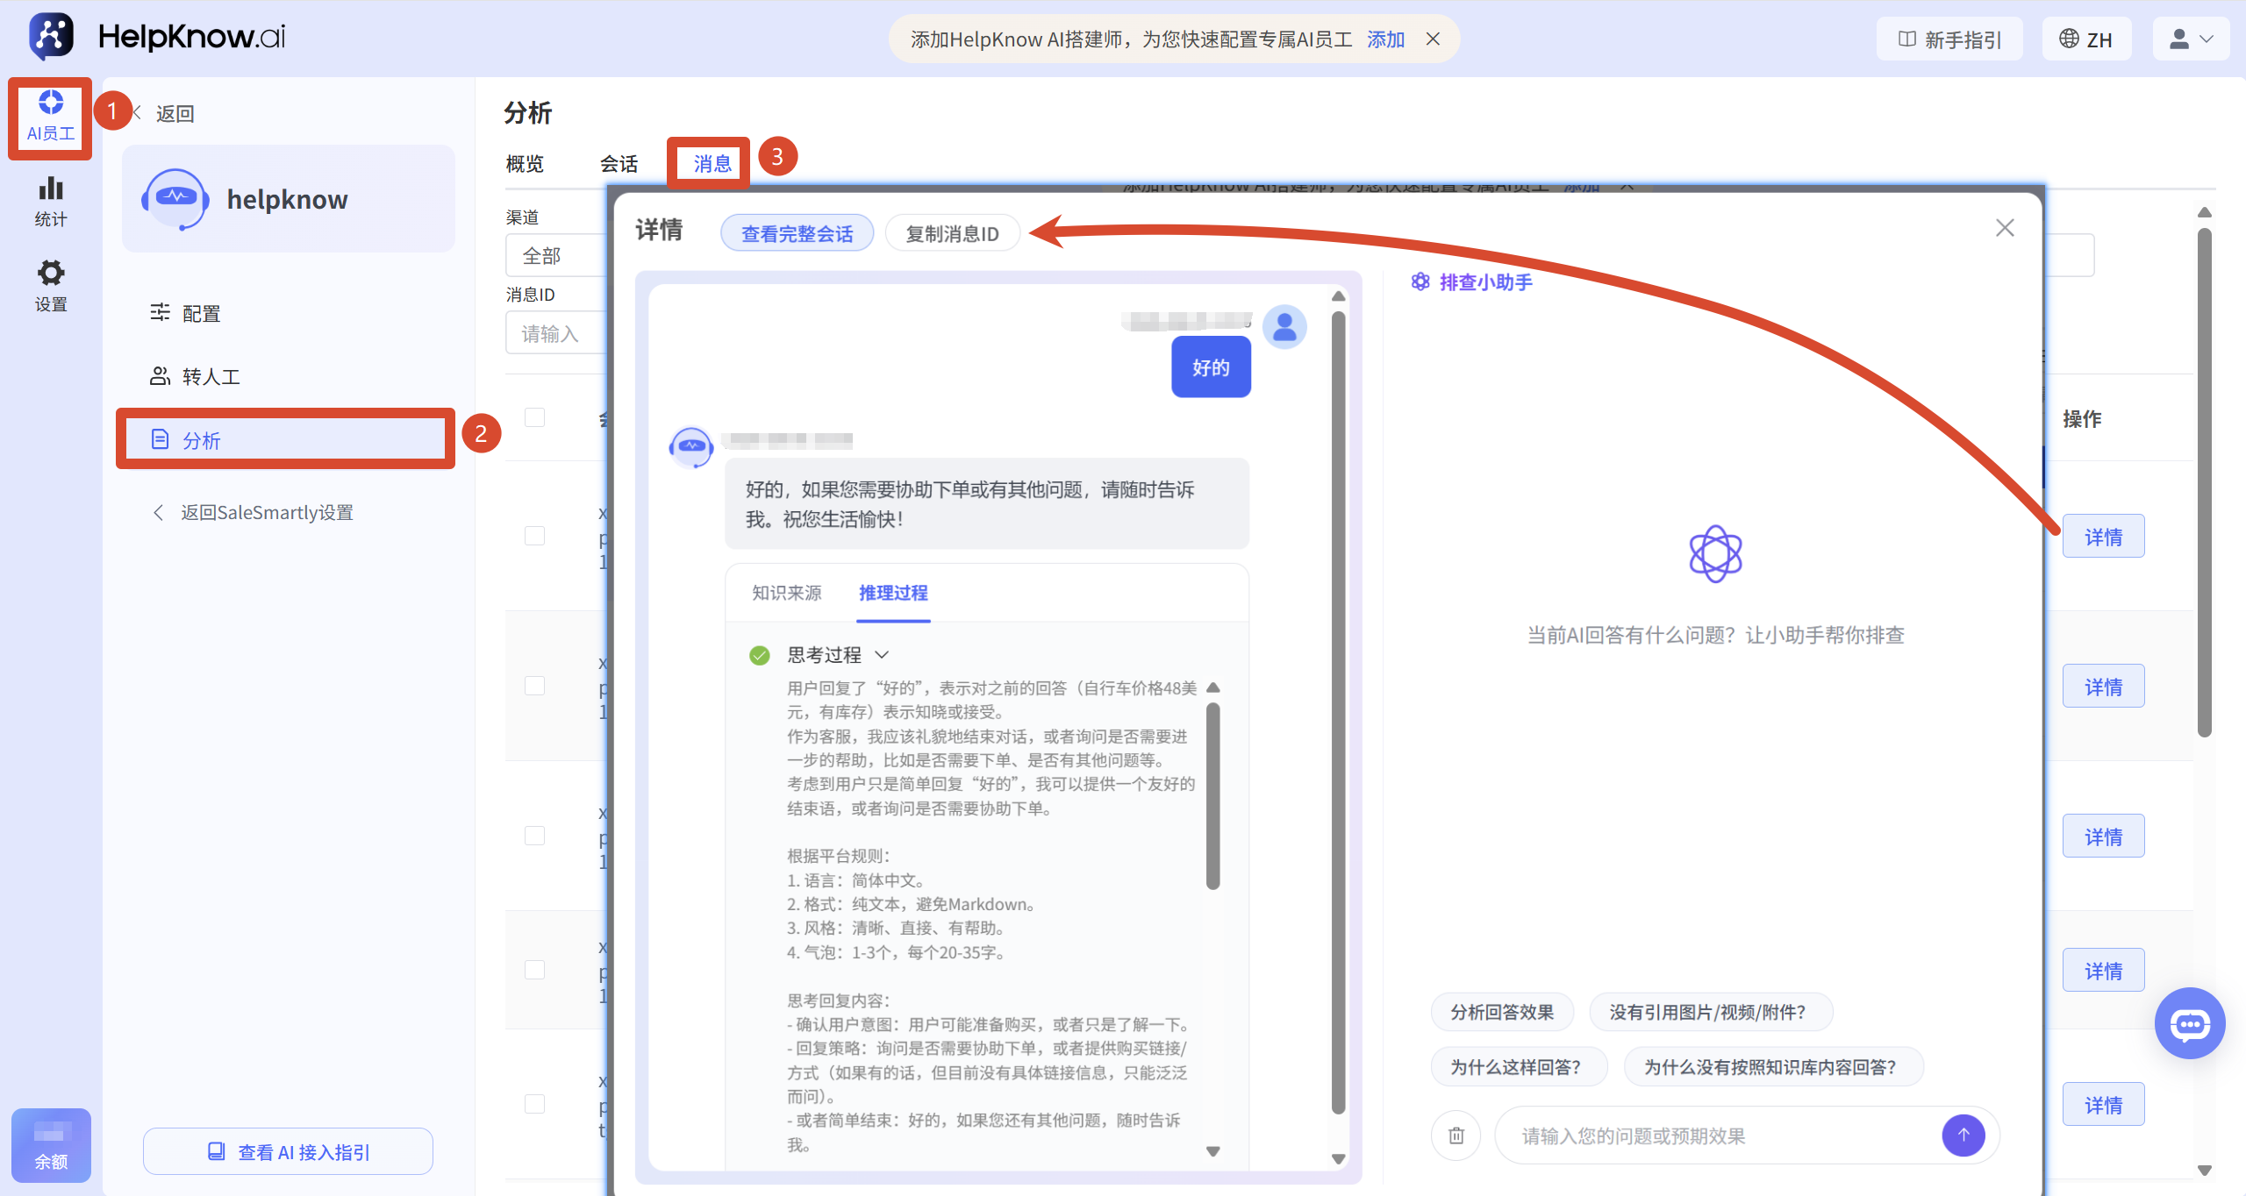Screen dimensions: 2246x1196
Task: Click the 余额 balance icon
Action: [x=51, y=1145]
